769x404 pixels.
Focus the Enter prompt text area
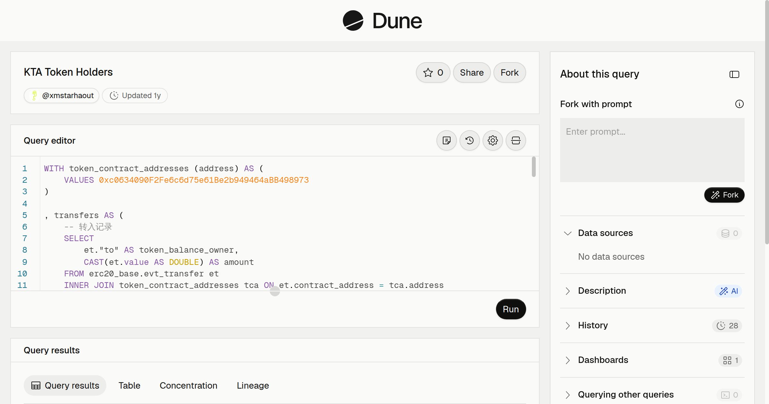click(x=652, y=150)
